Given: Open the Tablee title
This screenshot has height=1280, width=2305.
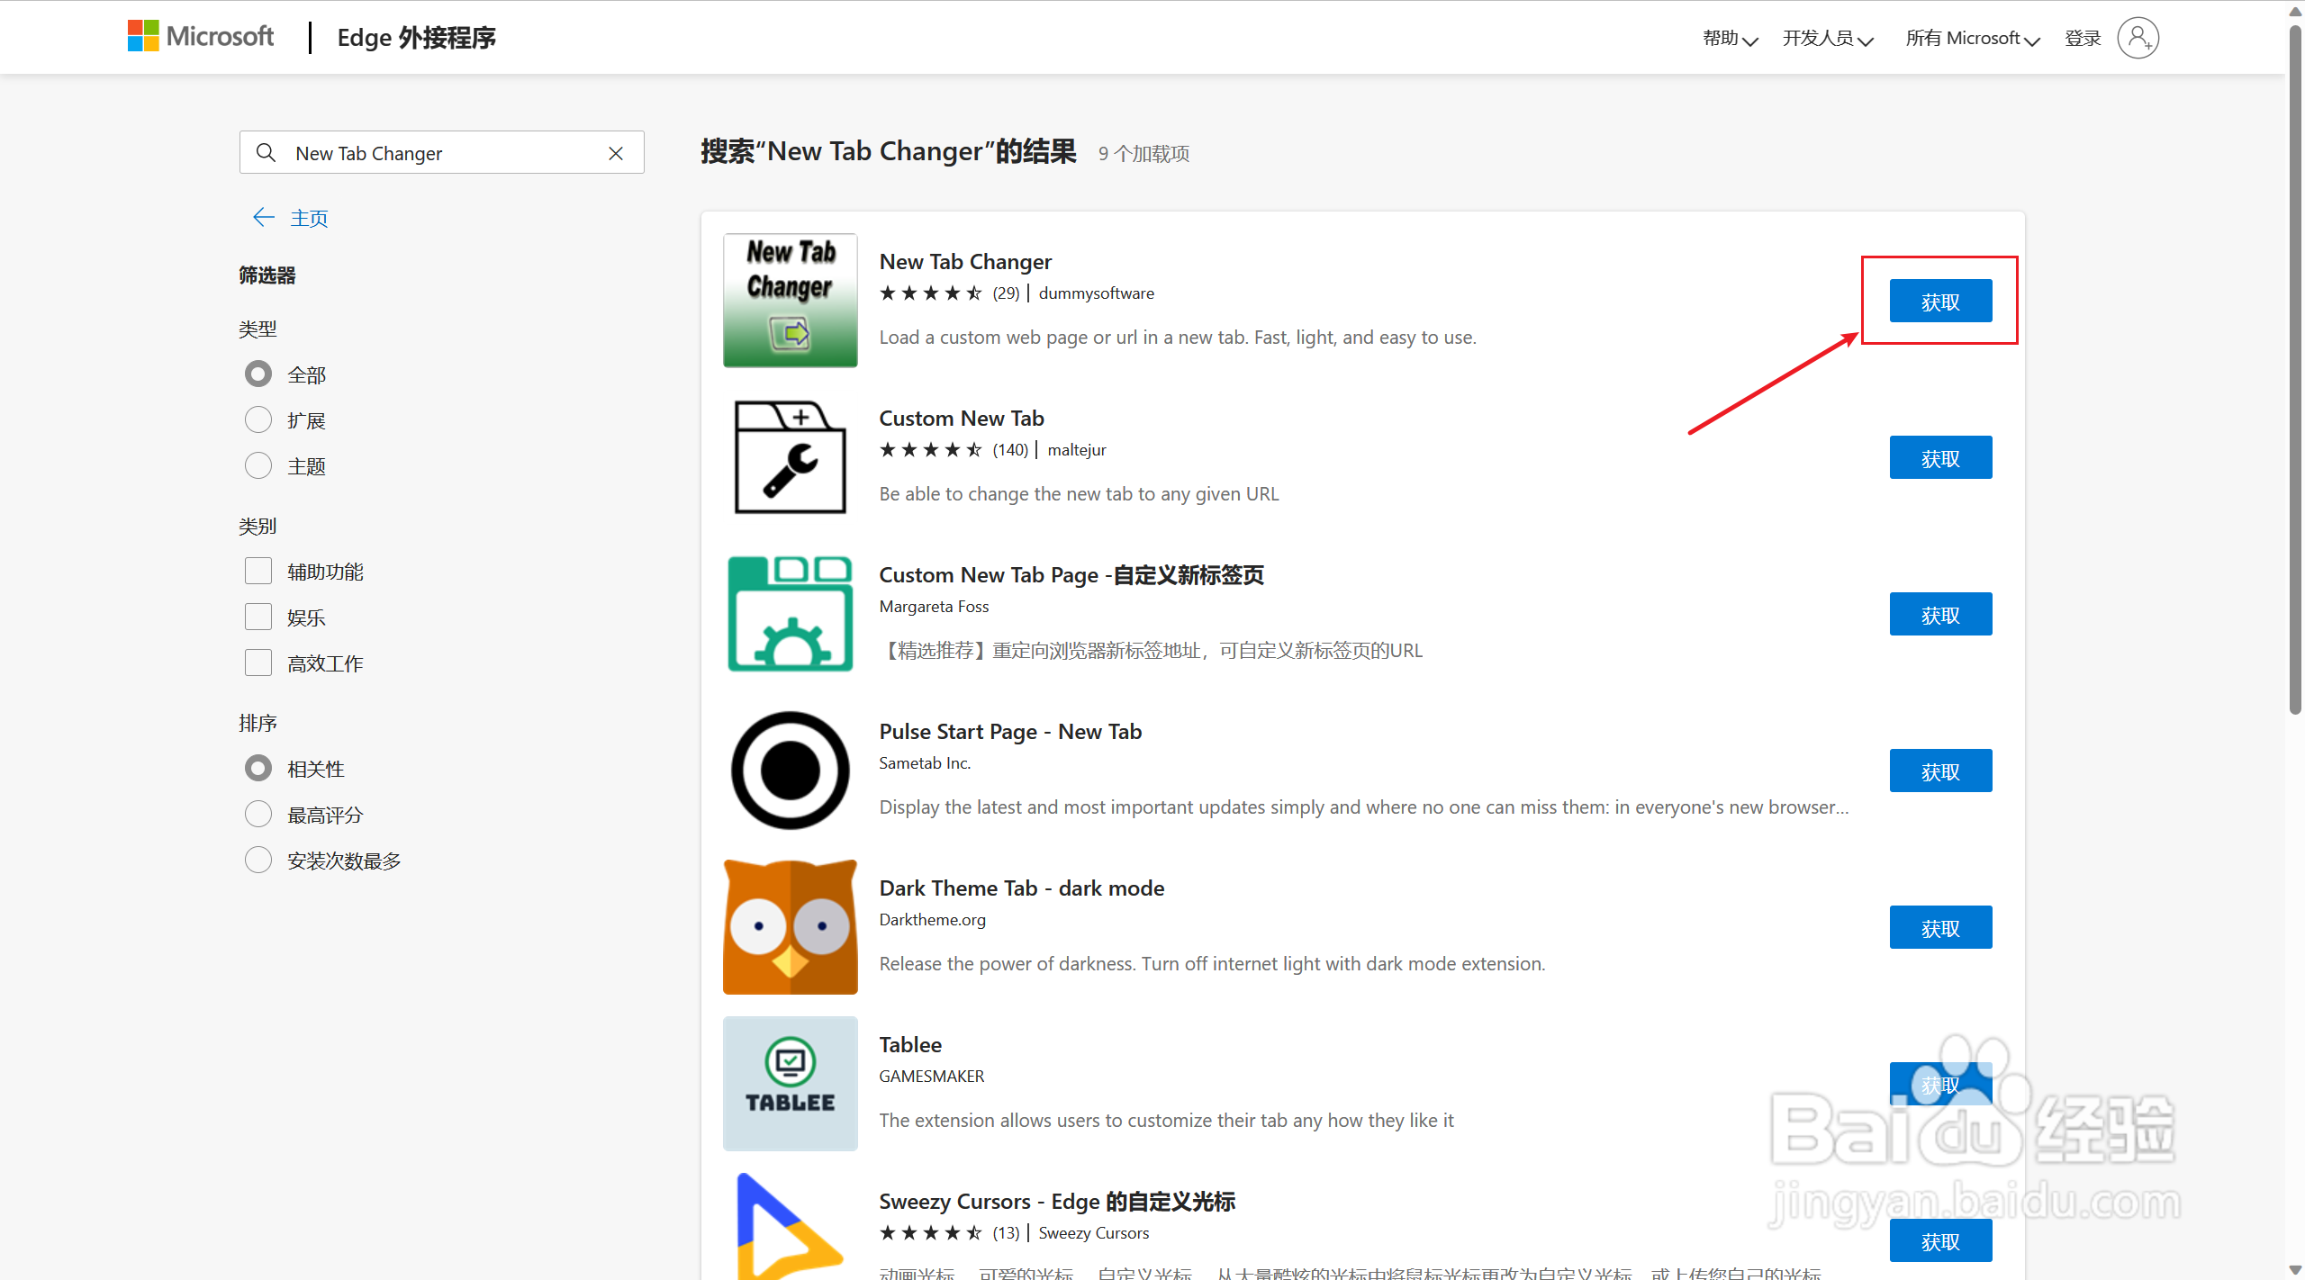Looking at the screenshot, I should click(910, 1044).
